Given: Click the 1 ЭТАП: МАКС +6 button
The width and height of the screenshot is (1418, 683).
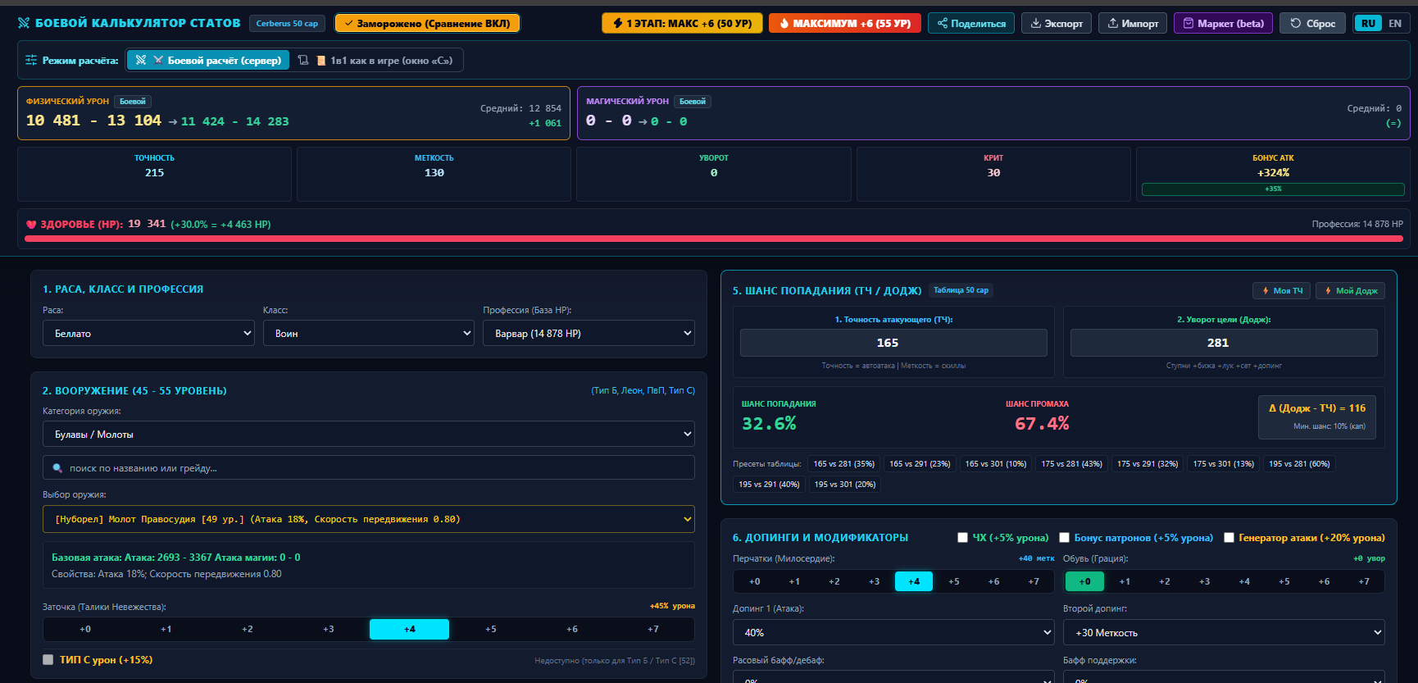Looking at the screenshot, I should pos(682,23).
